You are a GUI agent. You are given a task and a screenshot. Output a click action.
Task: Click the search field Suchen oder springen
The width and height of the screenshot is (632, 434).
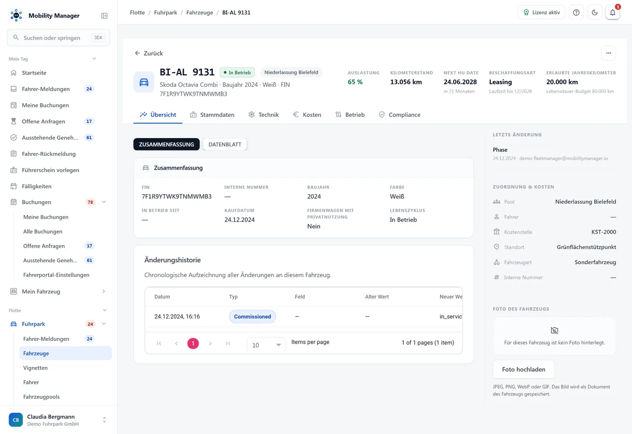click(x=58, y=37)
